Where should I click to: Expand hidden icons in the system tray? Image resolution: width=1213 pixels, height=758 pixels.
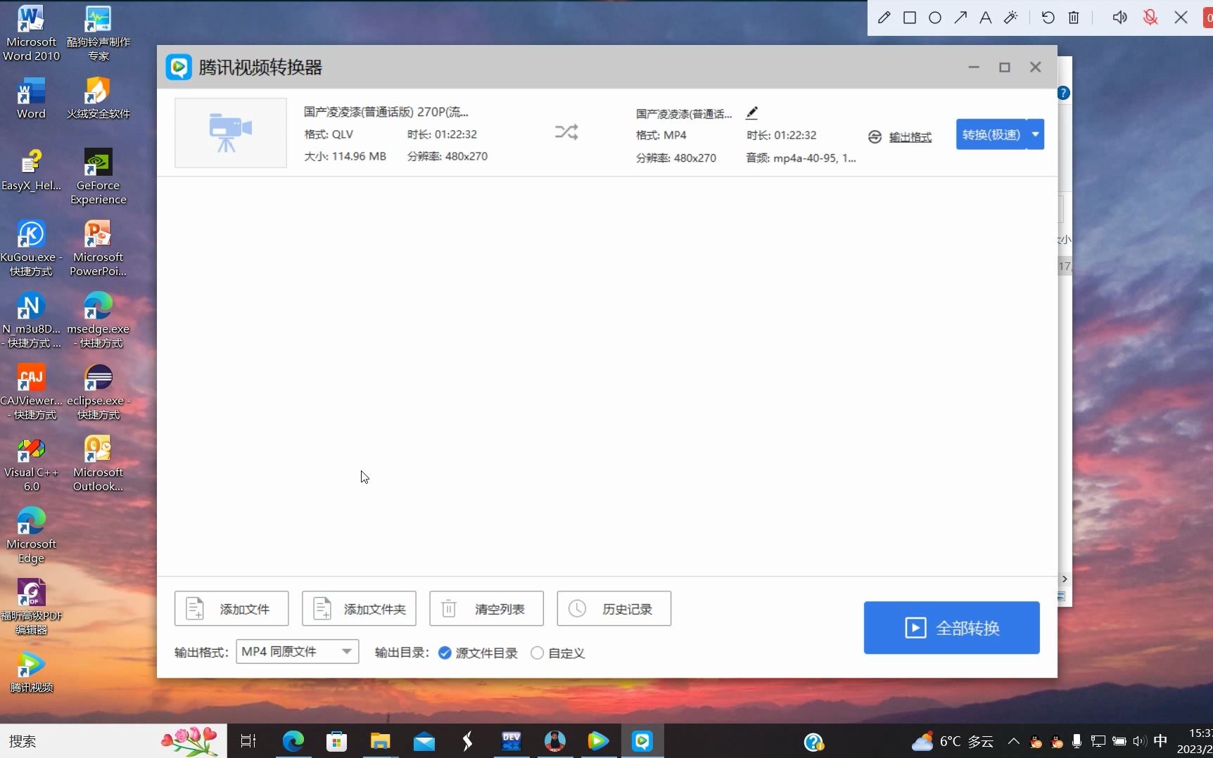1013,740
